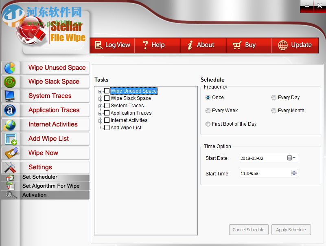Click the green Wipe Slack Space icon
326x246 pixels.
pos(10,82)
